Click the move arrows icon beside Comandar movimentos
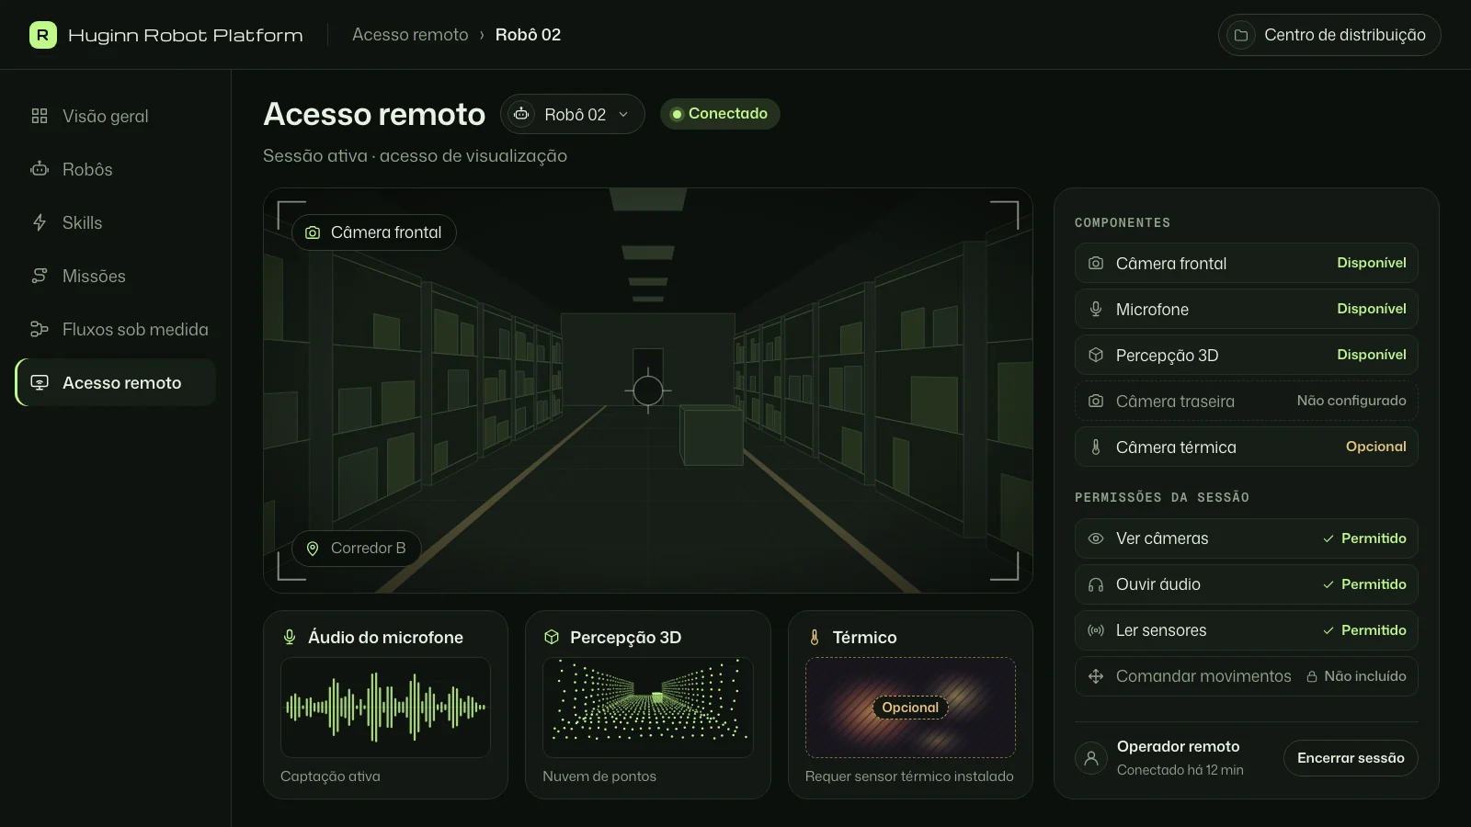The width and height of the screenshot is (1471, 827). 1096,676
